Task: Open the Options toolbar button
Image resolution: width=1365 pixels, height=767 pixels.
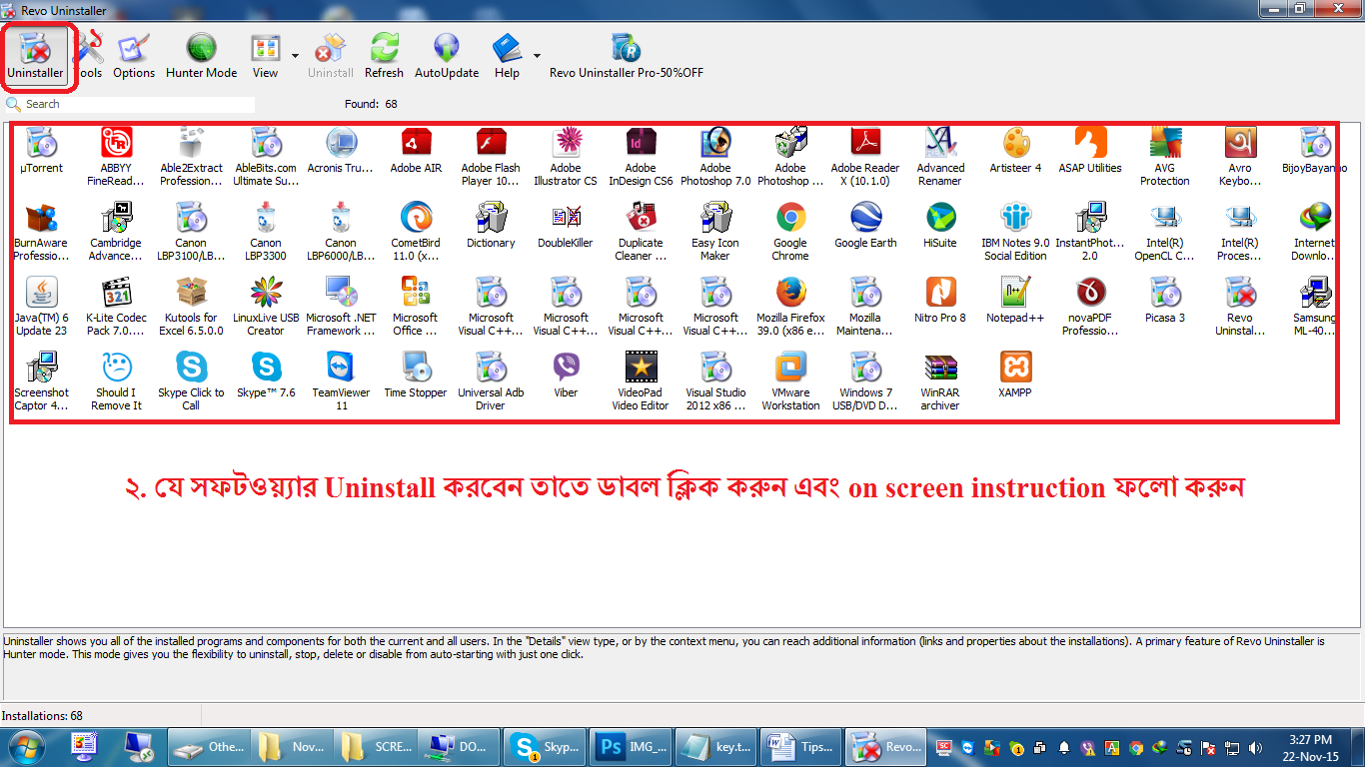Action: coord(134,55)
